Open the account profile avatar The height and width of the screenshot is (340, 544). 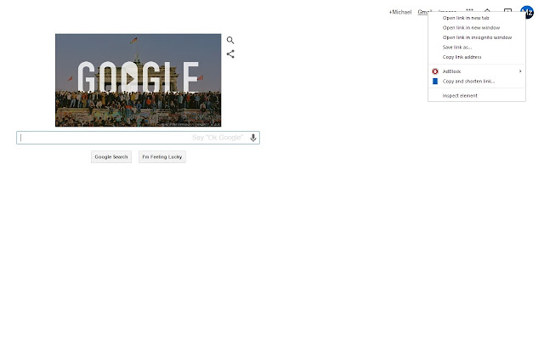click(x=529, y=12)
